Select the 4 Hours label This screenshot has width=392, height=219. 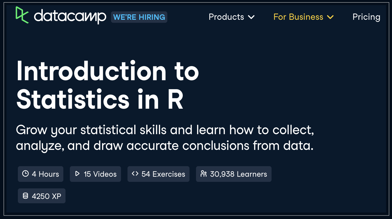(45, 174)
